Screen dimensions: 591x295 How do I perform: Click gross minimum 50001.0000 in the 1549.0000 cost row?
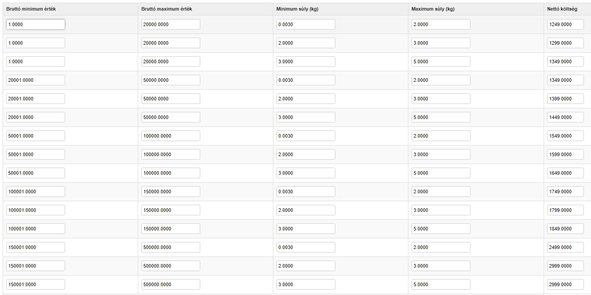tap(35, 136)
